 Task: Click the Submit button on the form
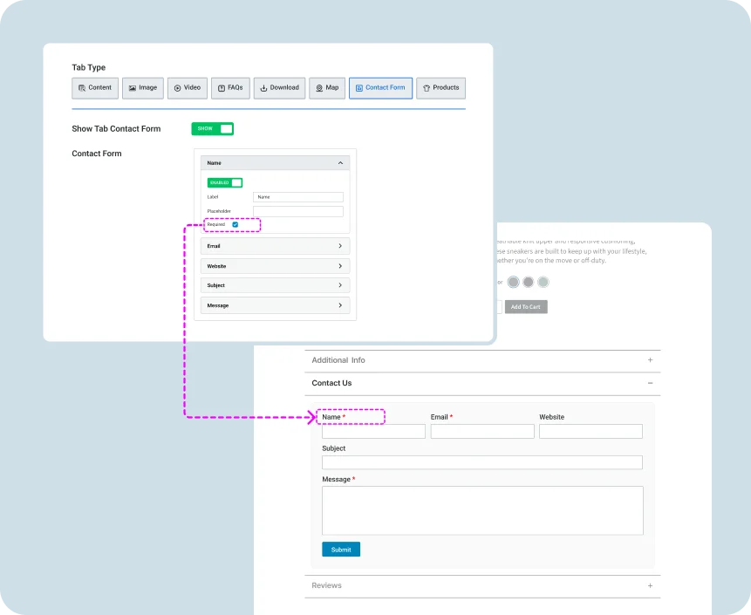340,550
